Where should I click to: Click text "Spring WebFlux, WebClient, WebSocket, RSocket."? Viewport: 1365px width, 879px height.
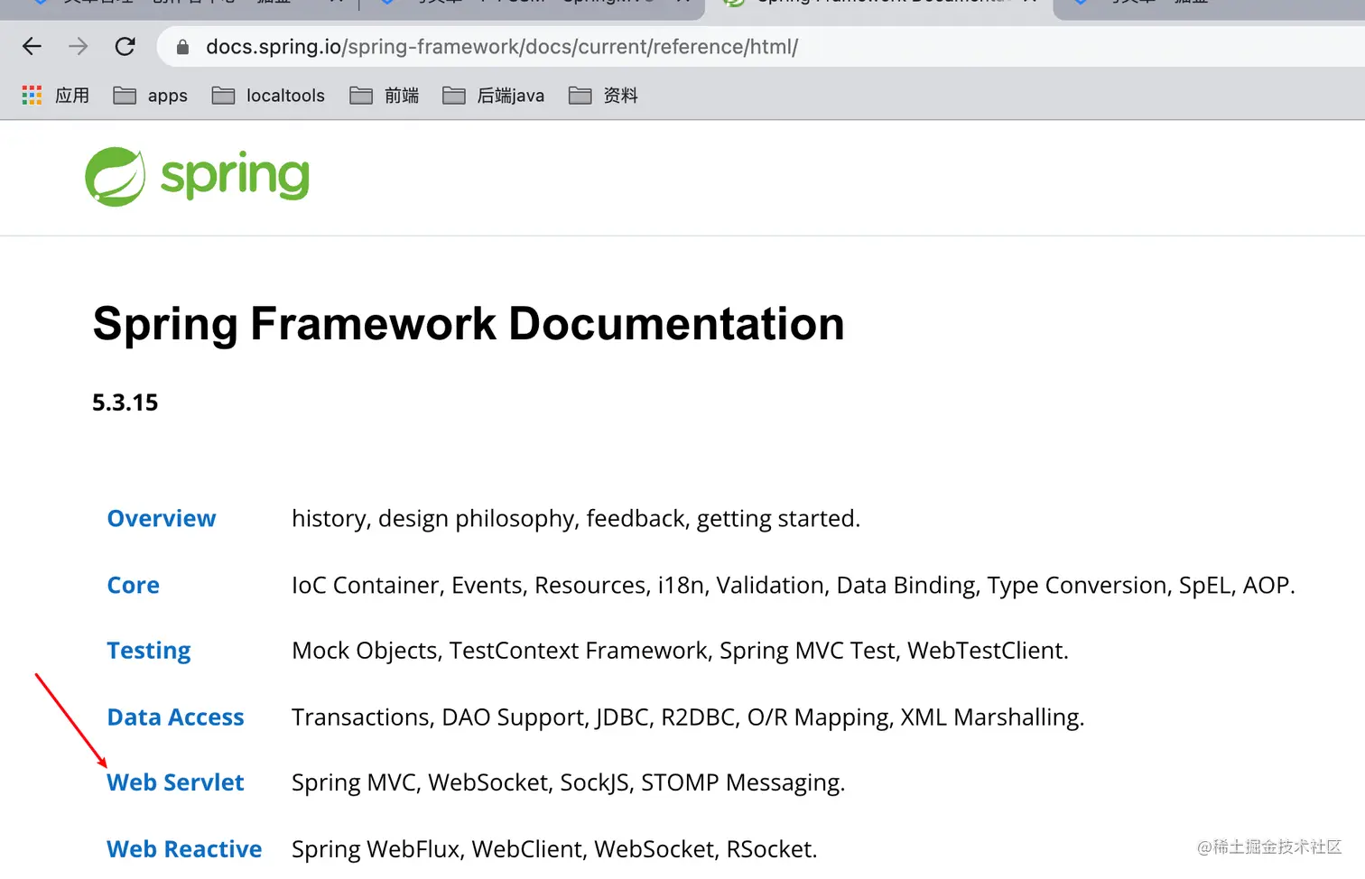554,849
